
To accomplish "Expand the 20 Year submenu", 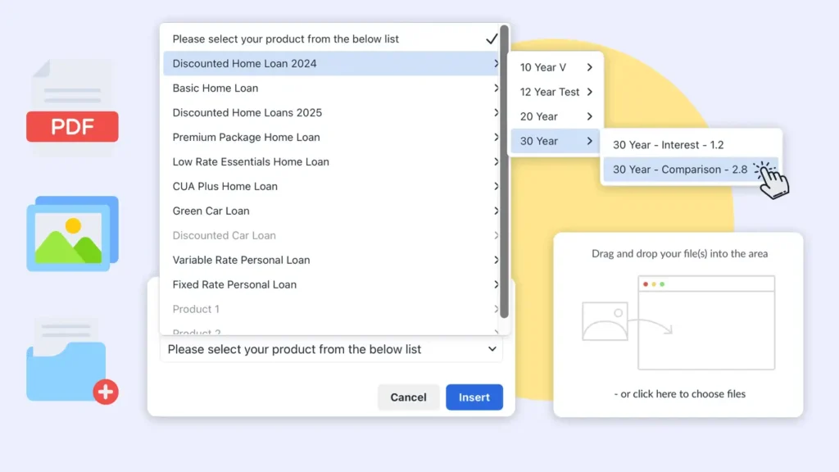I will [556, 116].
